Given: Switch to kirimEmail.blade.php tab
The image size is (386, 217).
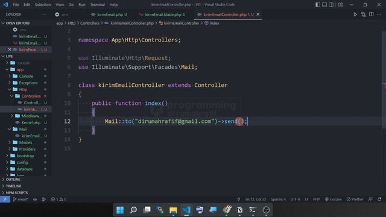Looking at the screenshot, I should [x=162, y=14].
